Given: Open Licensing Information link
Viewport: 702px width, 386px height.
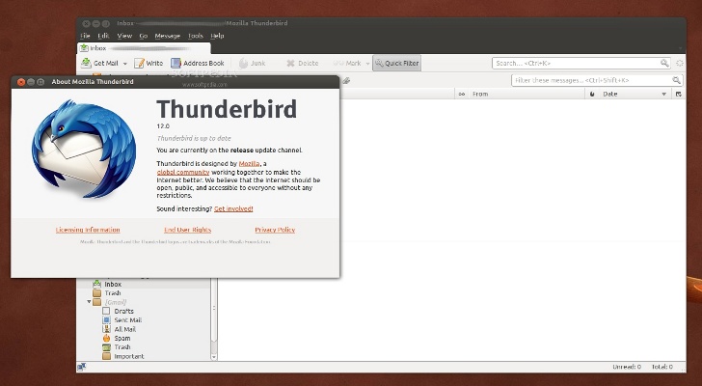Looking at the screenshot, I should tap(88, 230).
